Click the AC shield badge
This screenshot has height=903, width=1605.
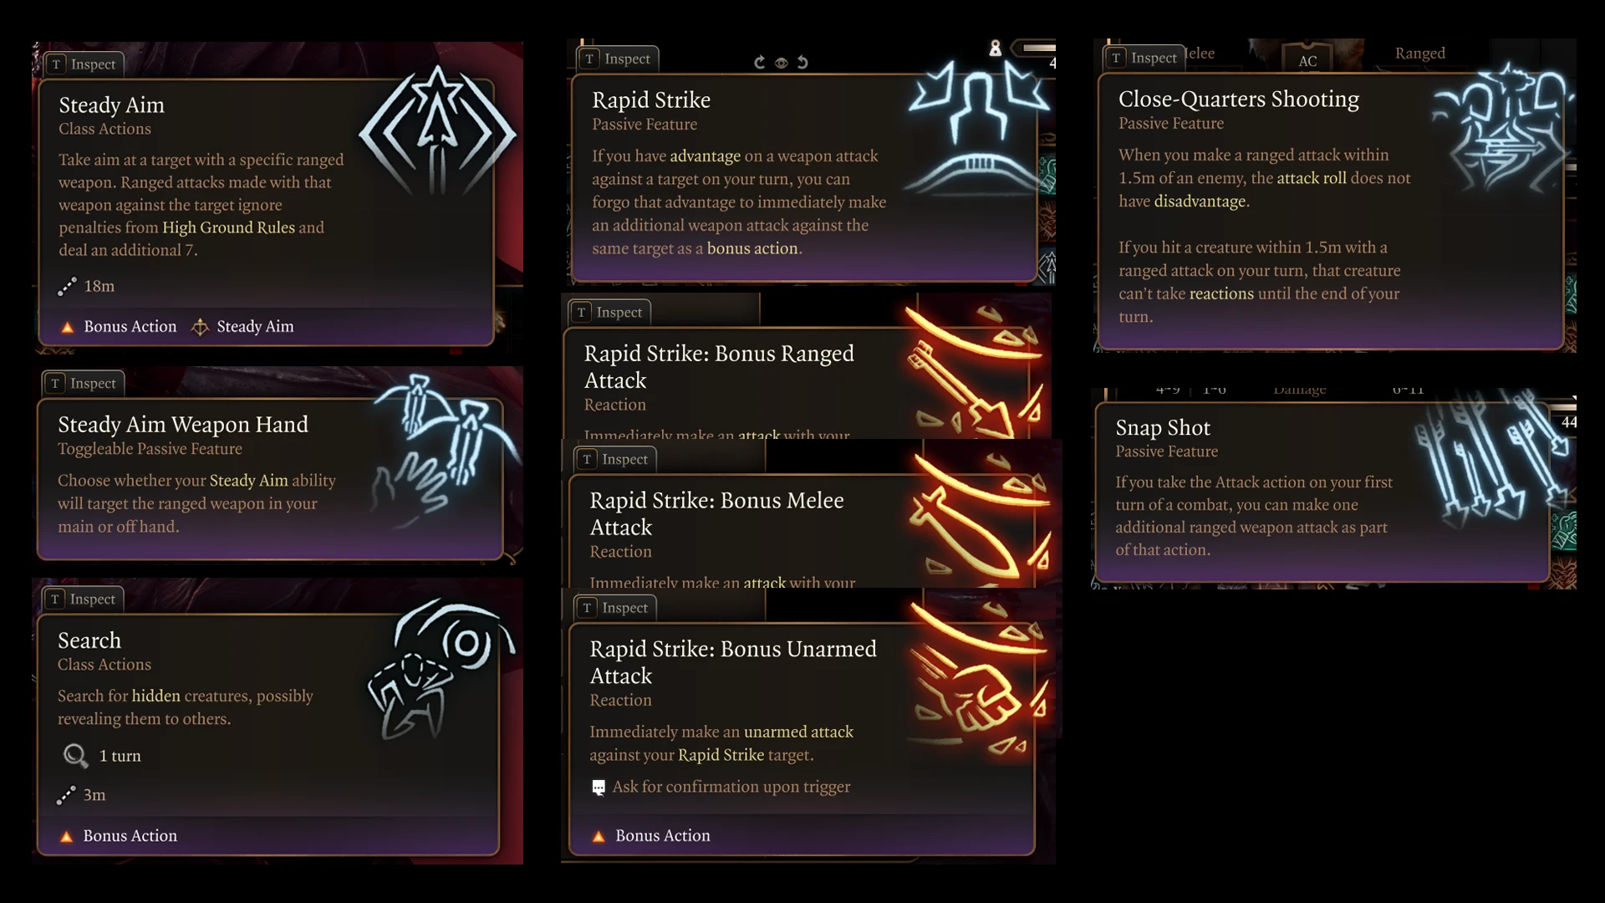tap(1307, 59)
